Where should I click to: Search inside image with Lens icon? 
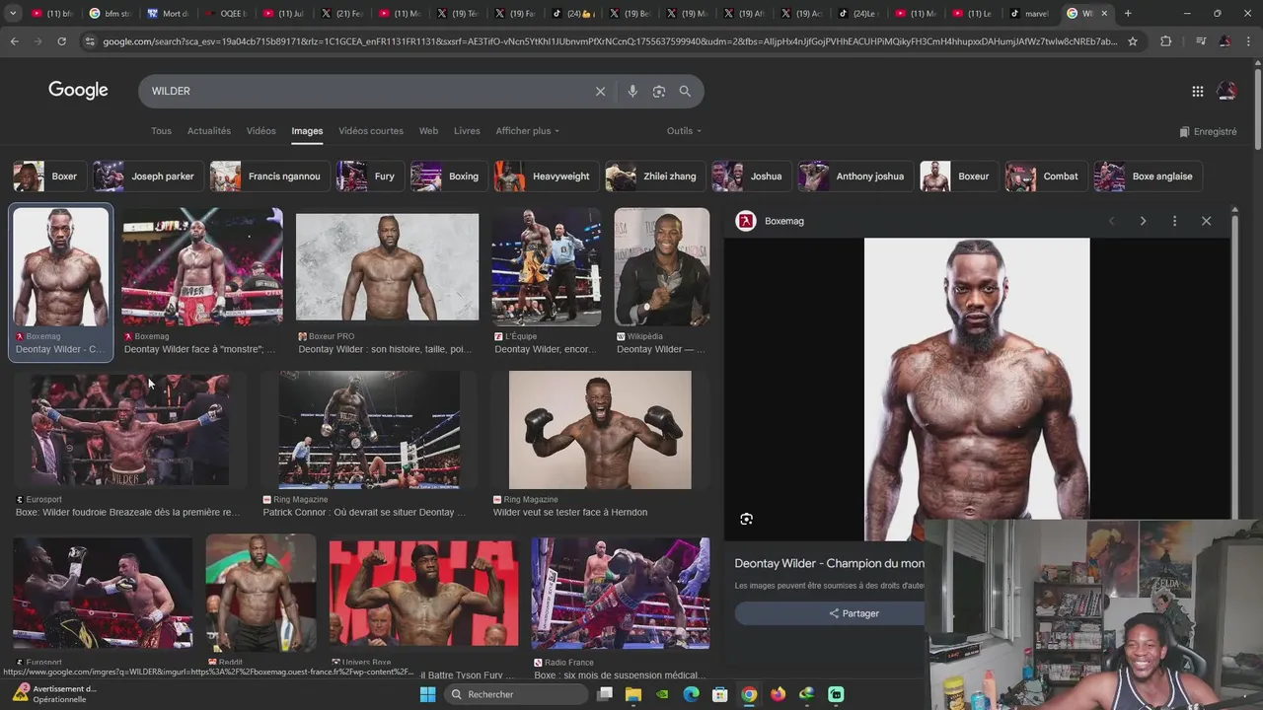click(x=746, y=519)
